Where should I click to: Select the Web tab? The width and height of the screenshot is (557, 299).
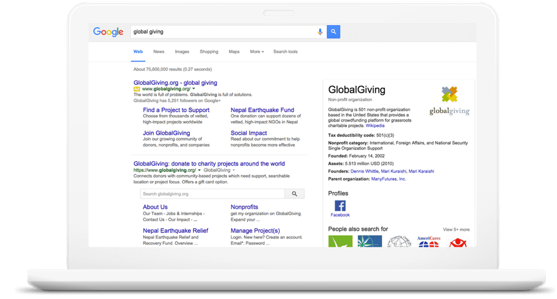point(138,52)
